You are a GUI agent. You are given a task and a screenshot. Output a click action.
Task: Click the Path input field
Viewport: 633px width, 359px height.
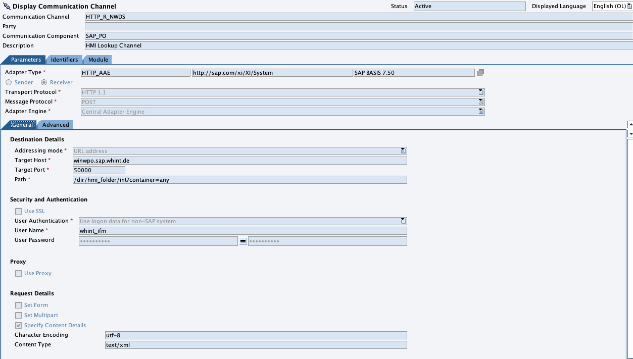239,180
